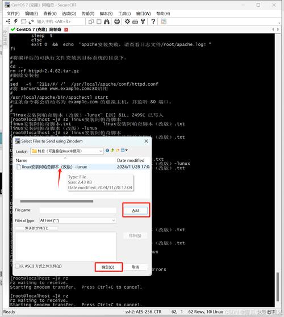Focus the File name input field
The image size is (284, 317).
pos(78,210)
